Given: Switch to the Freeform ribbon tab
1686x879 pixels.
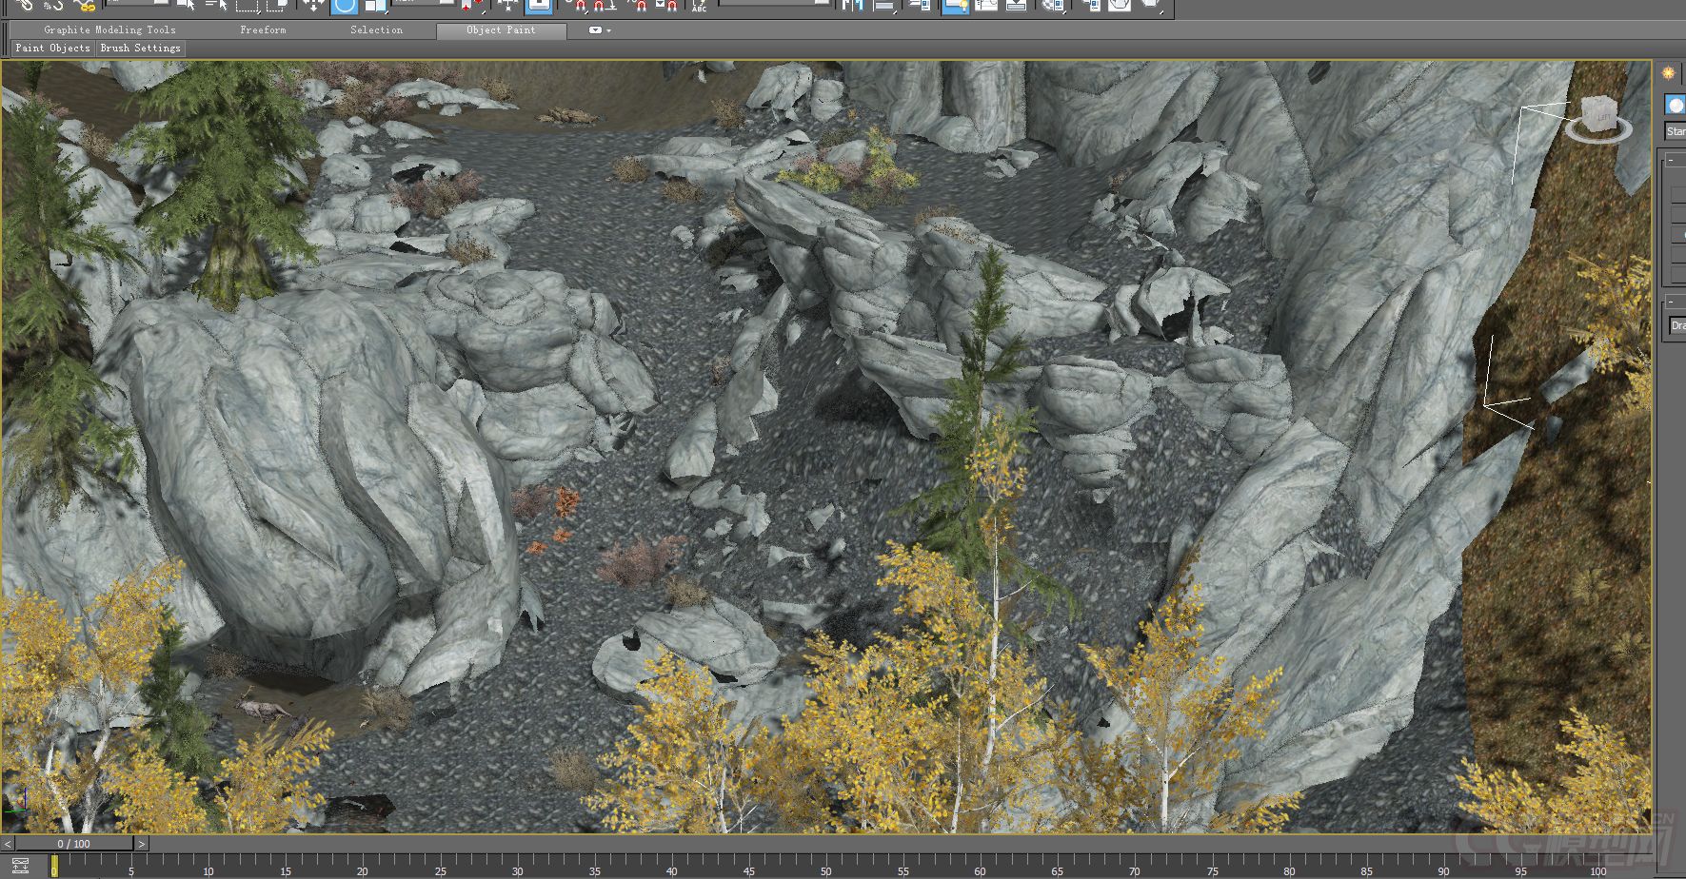Looking at the screenshot, I should point(263,29).
